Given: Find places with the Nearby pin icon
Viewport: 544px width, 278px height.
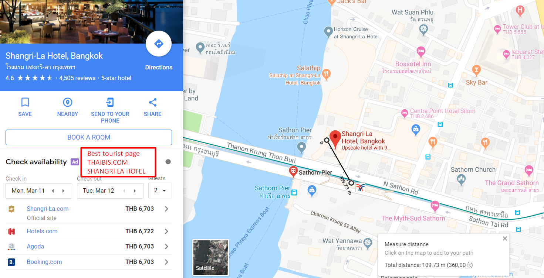Looking at the screenshot, I should click(x=68, y=102).
